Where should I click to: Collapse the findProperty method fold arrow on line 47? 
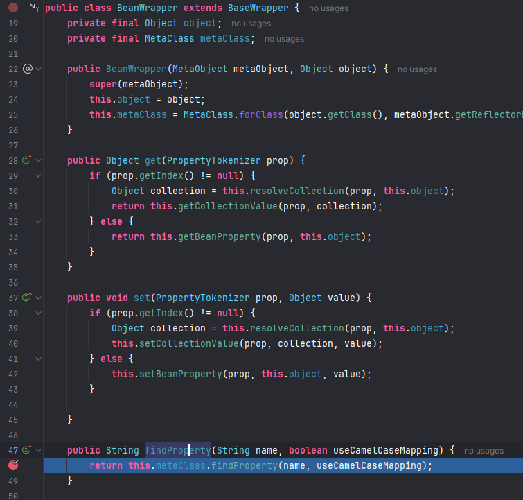point(38,451)
